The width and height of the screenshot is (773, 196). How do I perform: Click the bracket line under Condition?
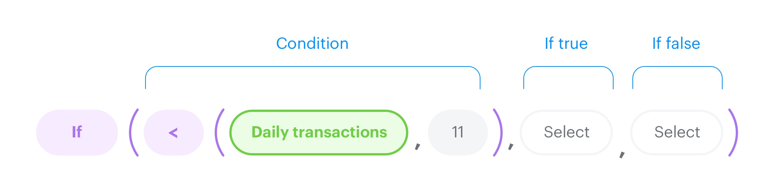(312, 67)
